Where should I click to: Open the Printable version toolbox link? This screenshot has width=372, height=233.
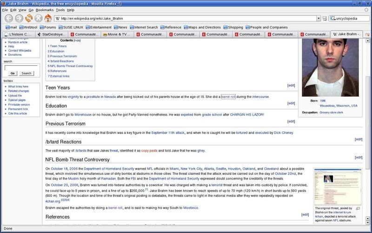coord(19,104)
